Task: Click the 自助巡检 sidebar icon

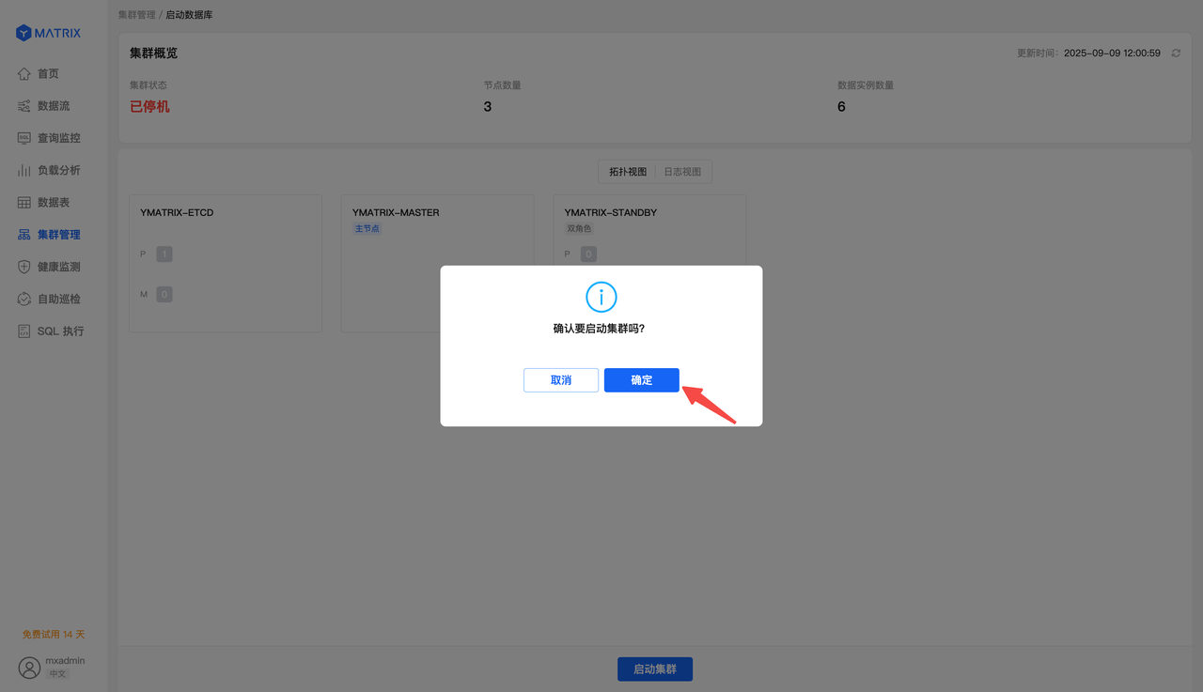Action: click(x=24, y=299)
